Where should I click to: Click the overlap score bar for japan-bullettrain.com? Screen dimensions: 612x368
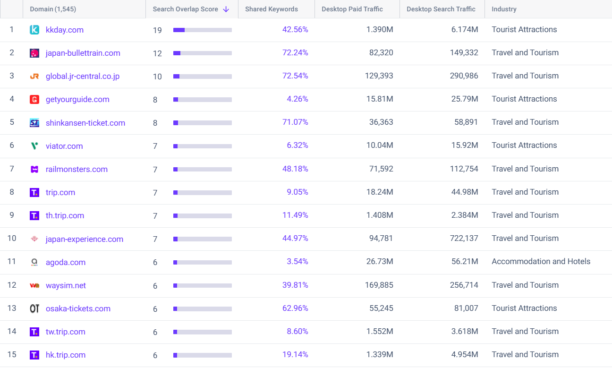tap(203, 53)
